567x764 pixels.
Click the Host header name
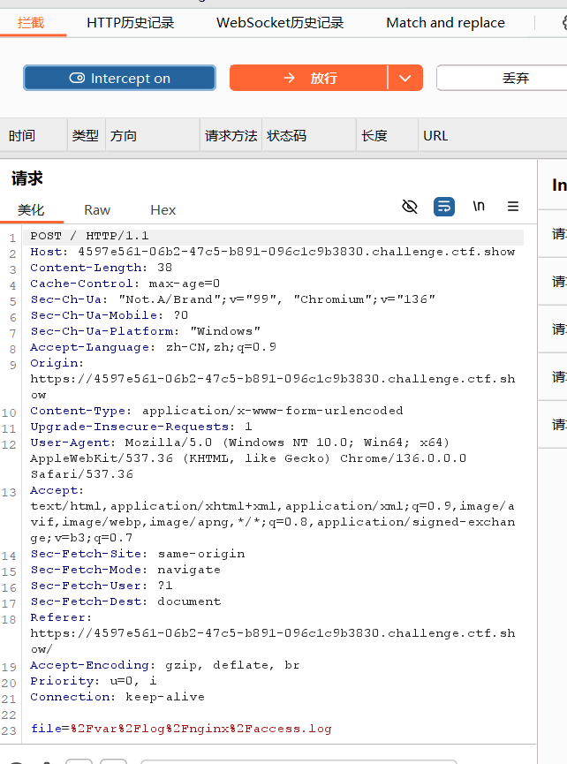(x=49, y=252)
